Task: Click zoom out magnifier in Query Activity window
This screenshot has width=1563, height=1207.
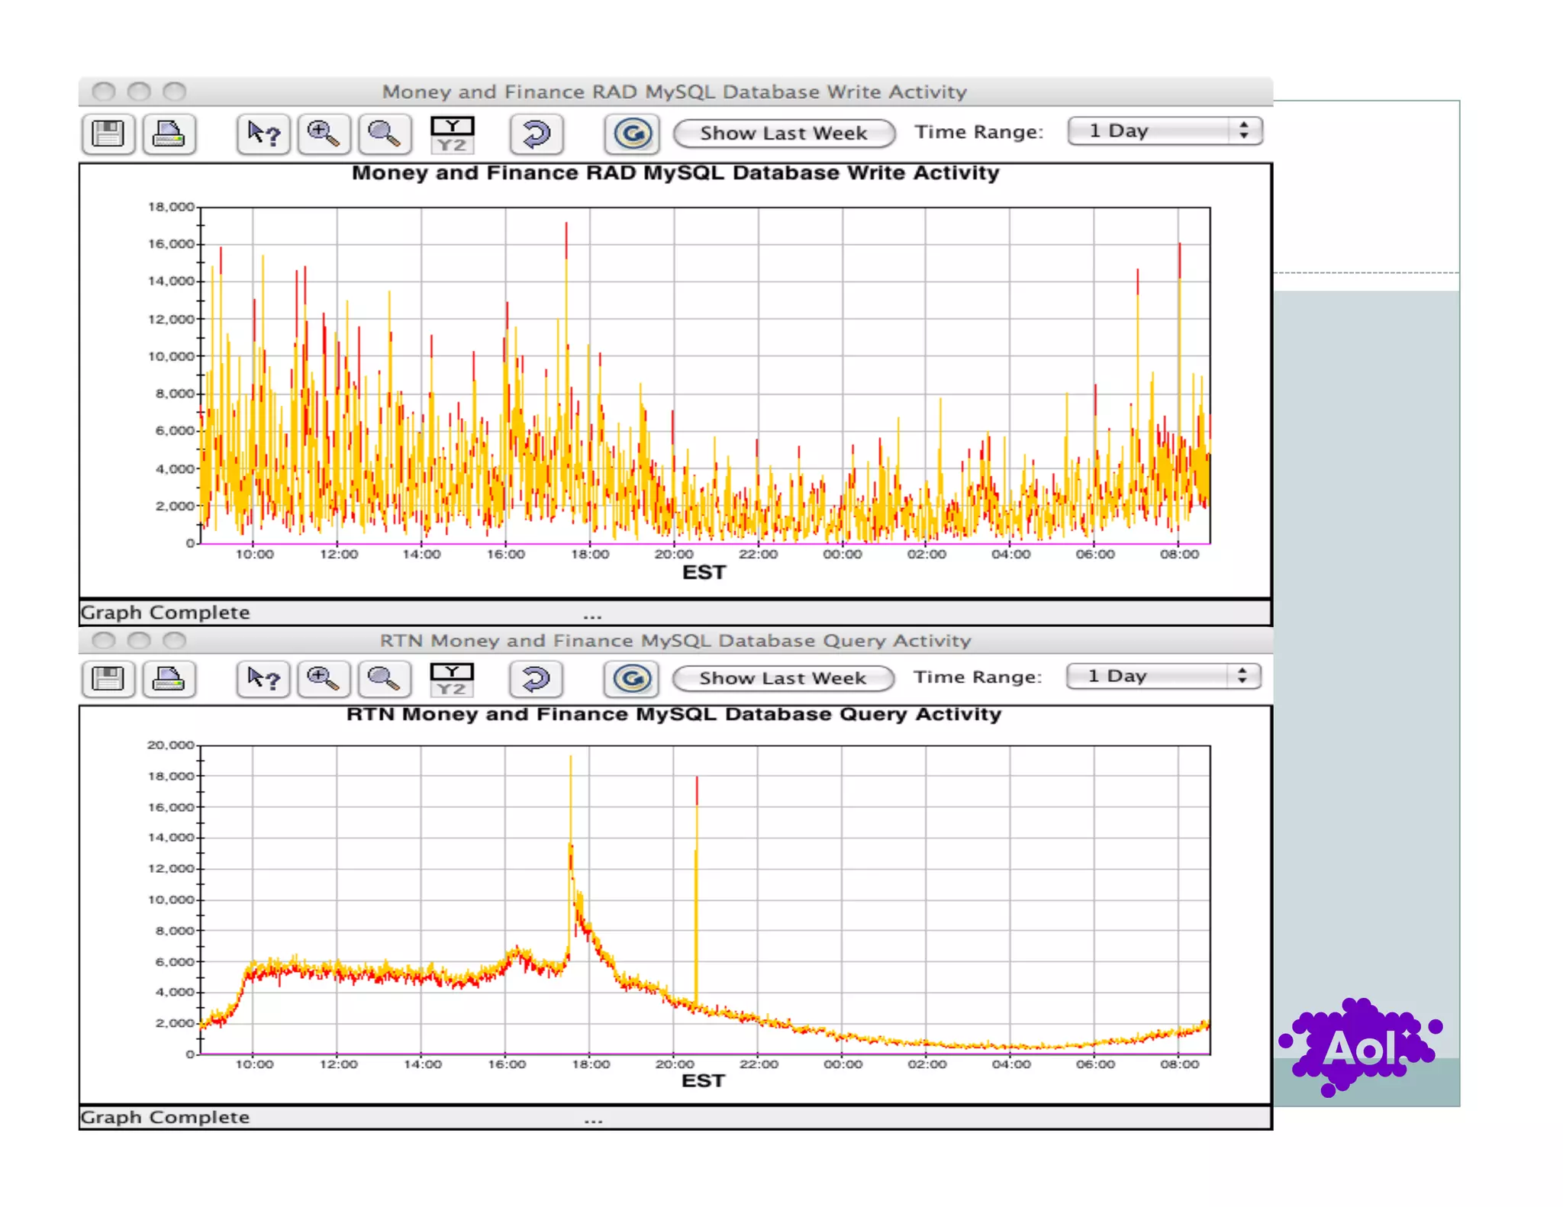Action: 384,678
